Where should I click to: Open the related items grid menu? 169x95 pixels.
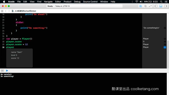pos(2,11)
